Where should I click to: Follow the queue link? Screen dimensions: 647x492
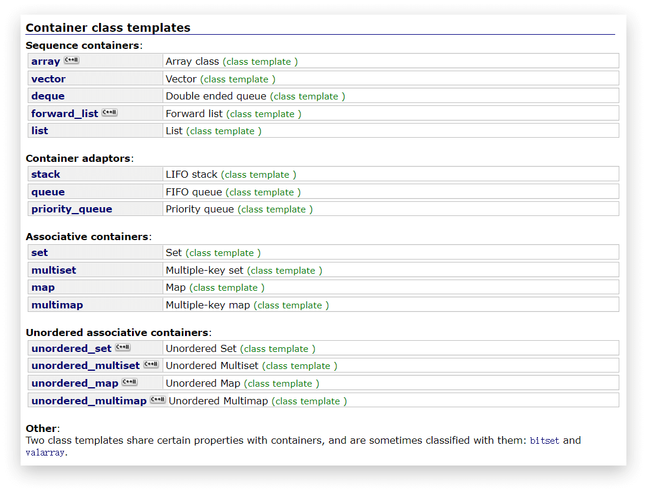[48, 192]
